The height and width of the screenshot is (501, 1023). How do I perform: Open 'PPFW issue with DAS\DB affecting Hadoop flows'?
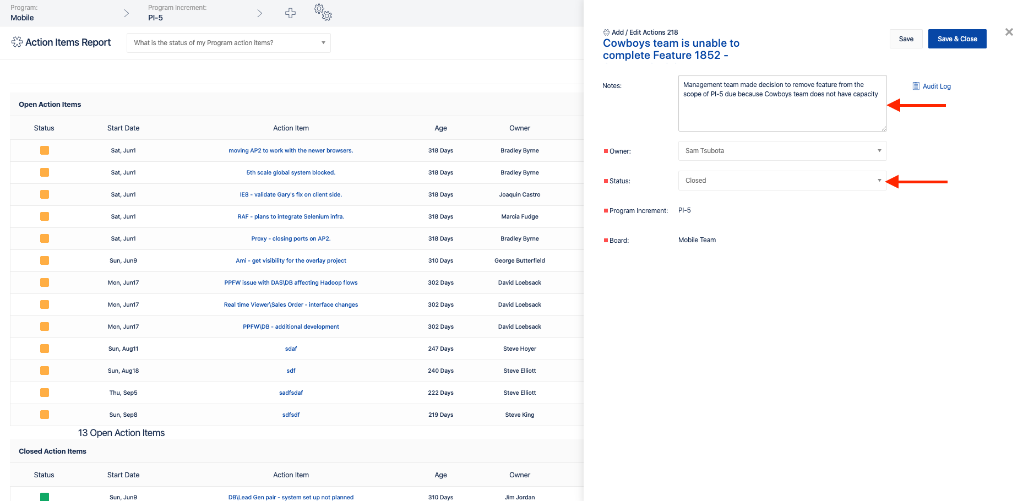coord(291,283)
